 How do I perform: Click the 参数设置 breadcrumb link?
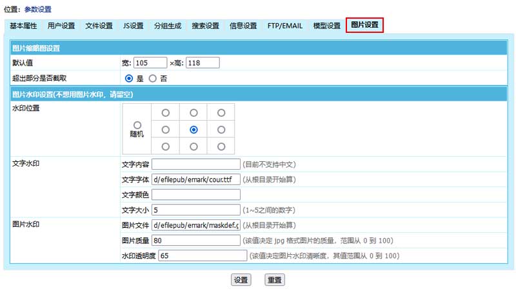(x=38, y=10)
